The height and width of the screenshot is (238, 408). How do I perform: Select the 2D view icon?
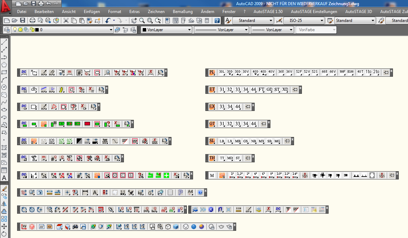(41, 227)
